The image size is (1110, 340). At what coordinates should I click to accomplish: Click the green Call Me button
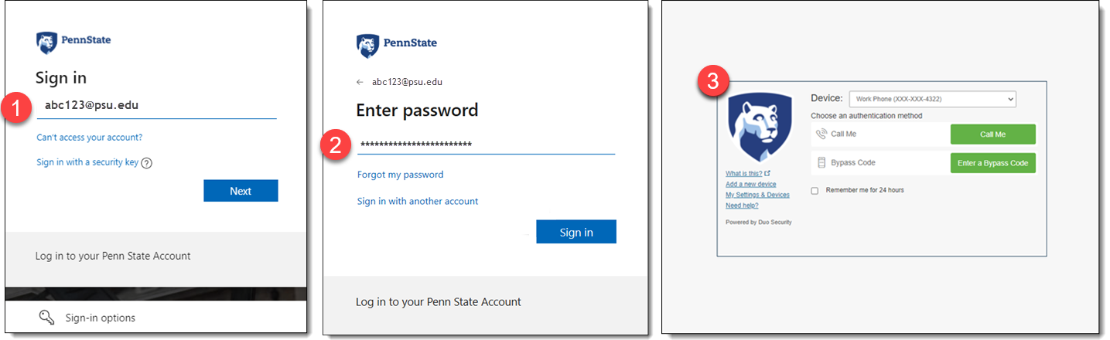(x=992, y=134)
